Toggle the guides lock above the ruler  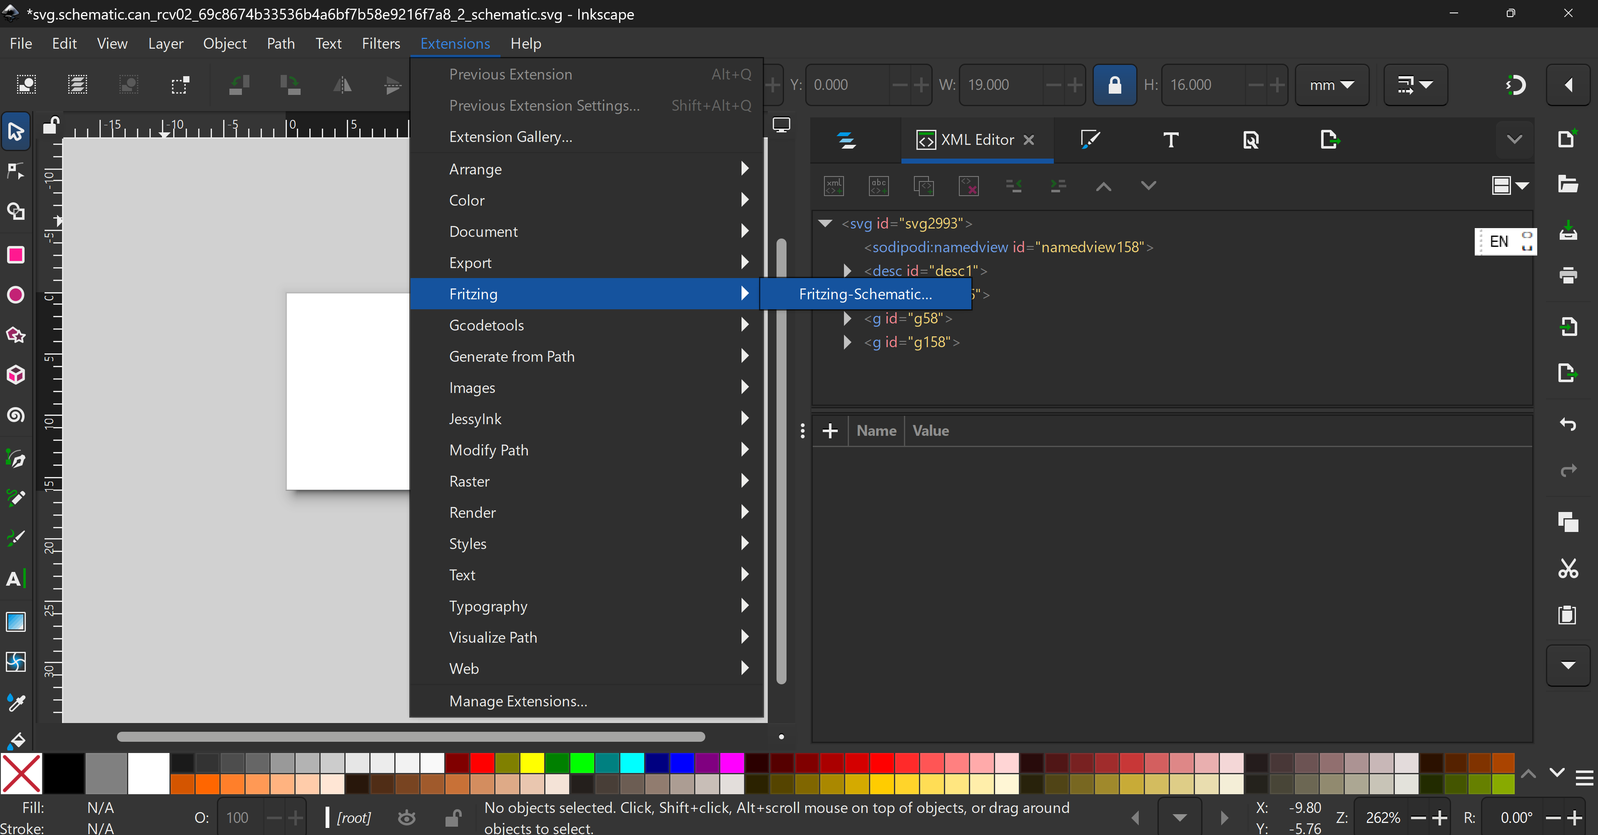[50, 126]
